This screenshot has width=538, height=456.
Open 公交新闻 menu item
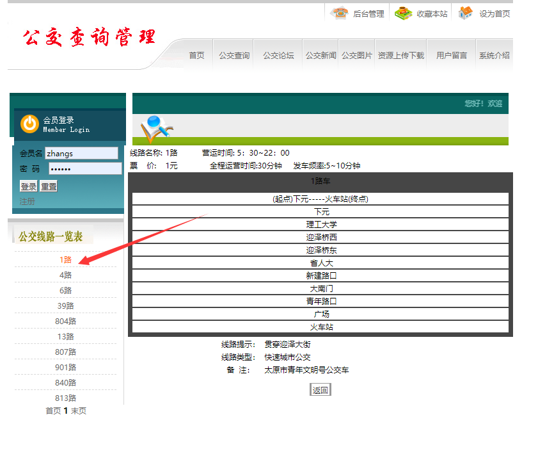[x=320, y=55]
